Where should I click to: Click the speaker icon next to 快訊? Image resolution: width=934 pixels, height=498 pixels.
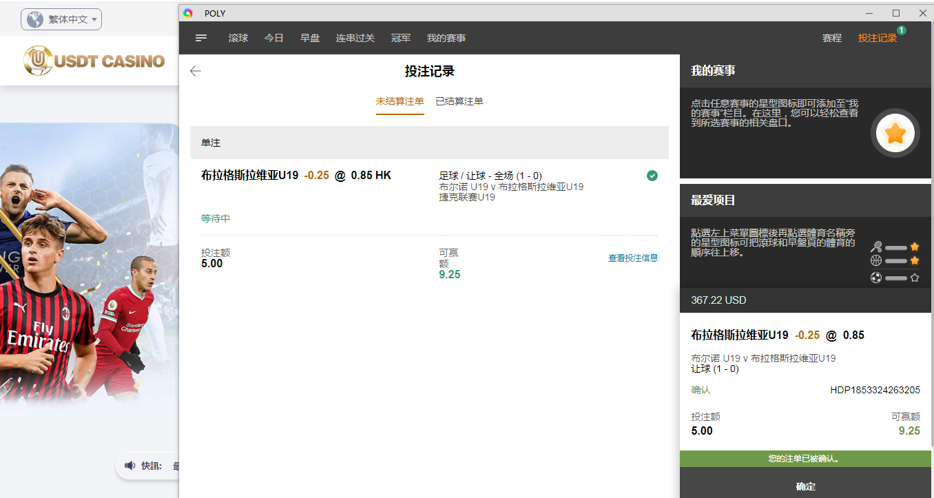tap(129, 466)
